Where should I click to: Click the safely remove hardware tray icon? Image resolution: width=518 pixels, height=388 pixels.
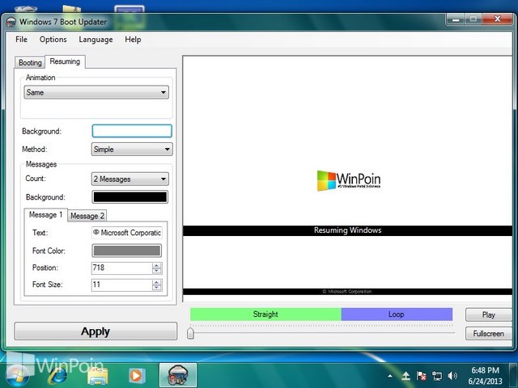click(406, 376)
